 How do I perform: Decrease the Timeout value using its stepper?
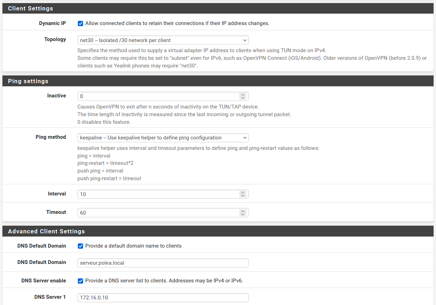click(243, 214)
